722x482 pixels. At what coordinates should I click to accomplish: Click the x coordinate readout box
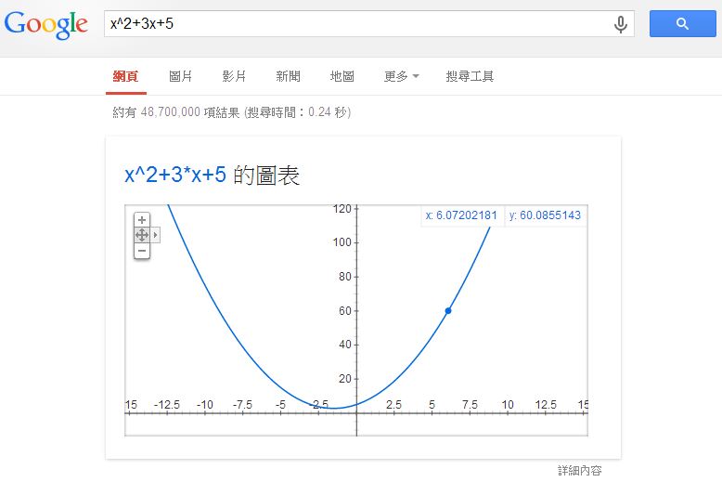462,215
